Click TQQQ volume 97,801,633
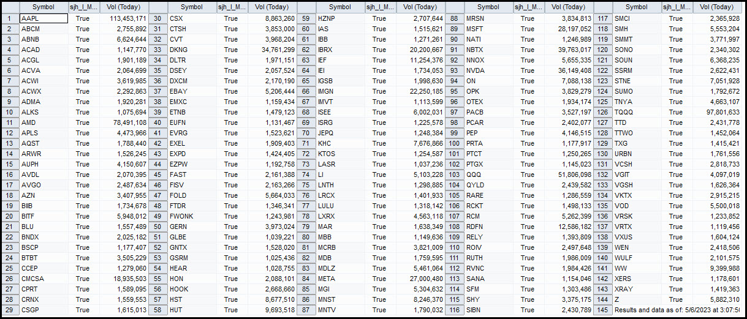The height and width of the screenshot is (319, 747). 716,112
